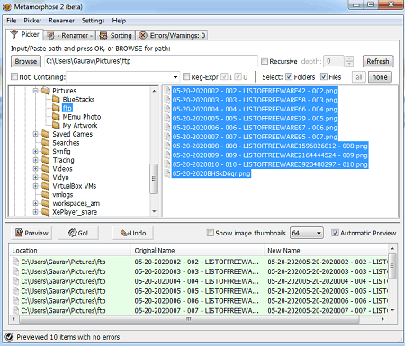Click the Sorting tab icon
This screenshot has width=405, height=346.
103,36
